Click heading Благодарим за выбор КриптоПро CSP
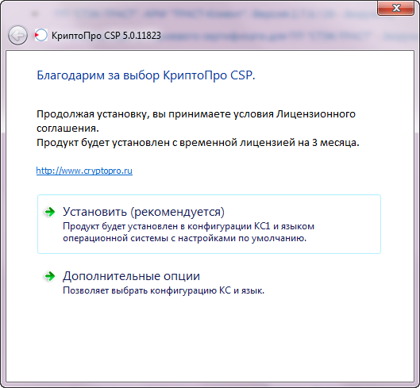Screen dimensions: 420x388 pyautogui.click(x=146, y=75)
